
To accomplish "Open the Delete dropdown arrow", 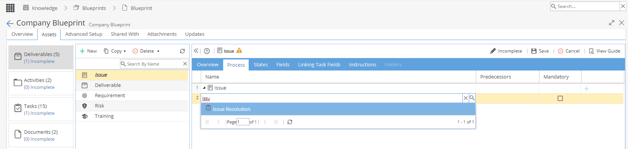I will (x=158, y=51).
